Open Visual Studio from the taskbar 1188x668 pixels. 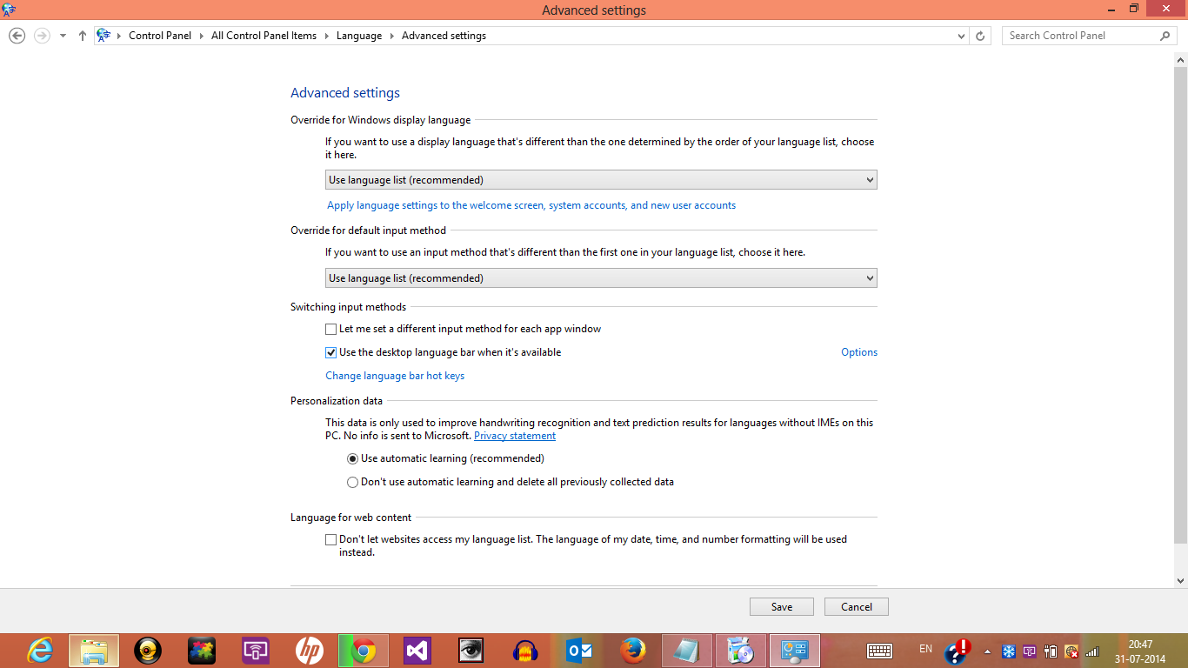pos(417,651)
